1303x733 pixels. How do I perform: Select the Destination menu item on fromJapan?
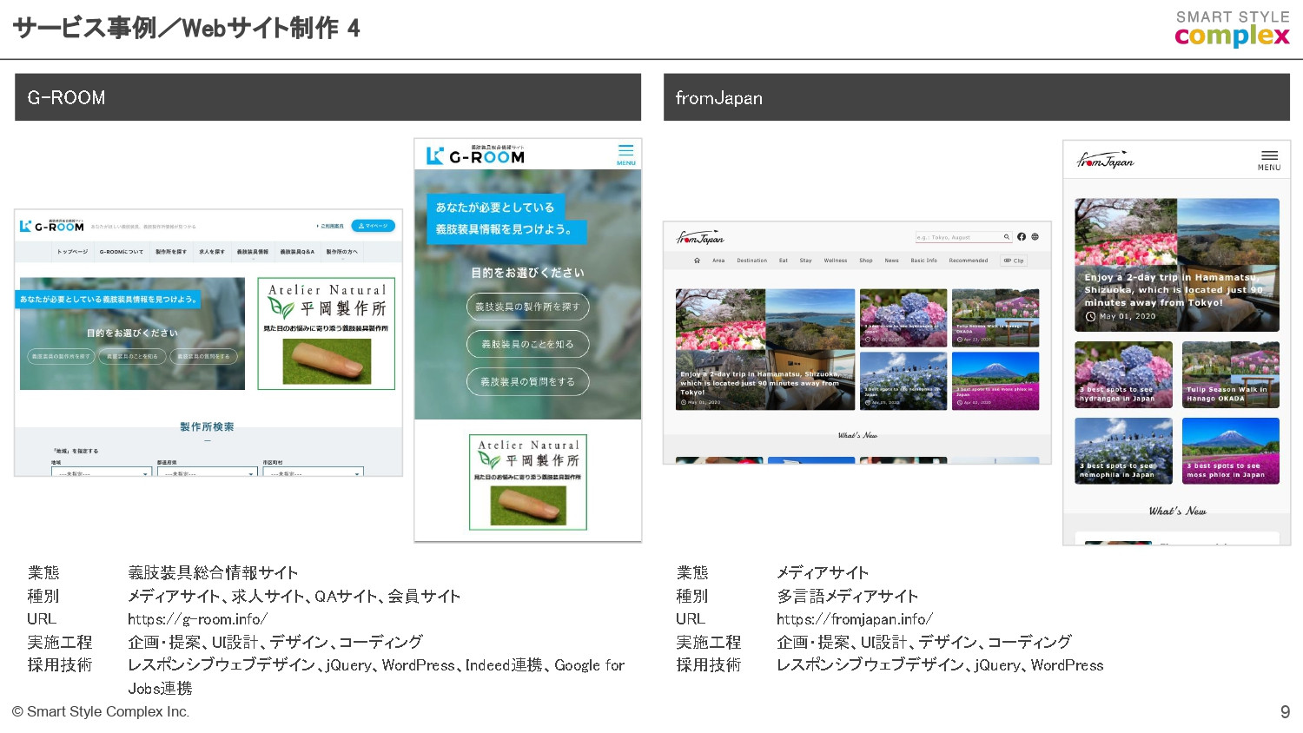752,260
